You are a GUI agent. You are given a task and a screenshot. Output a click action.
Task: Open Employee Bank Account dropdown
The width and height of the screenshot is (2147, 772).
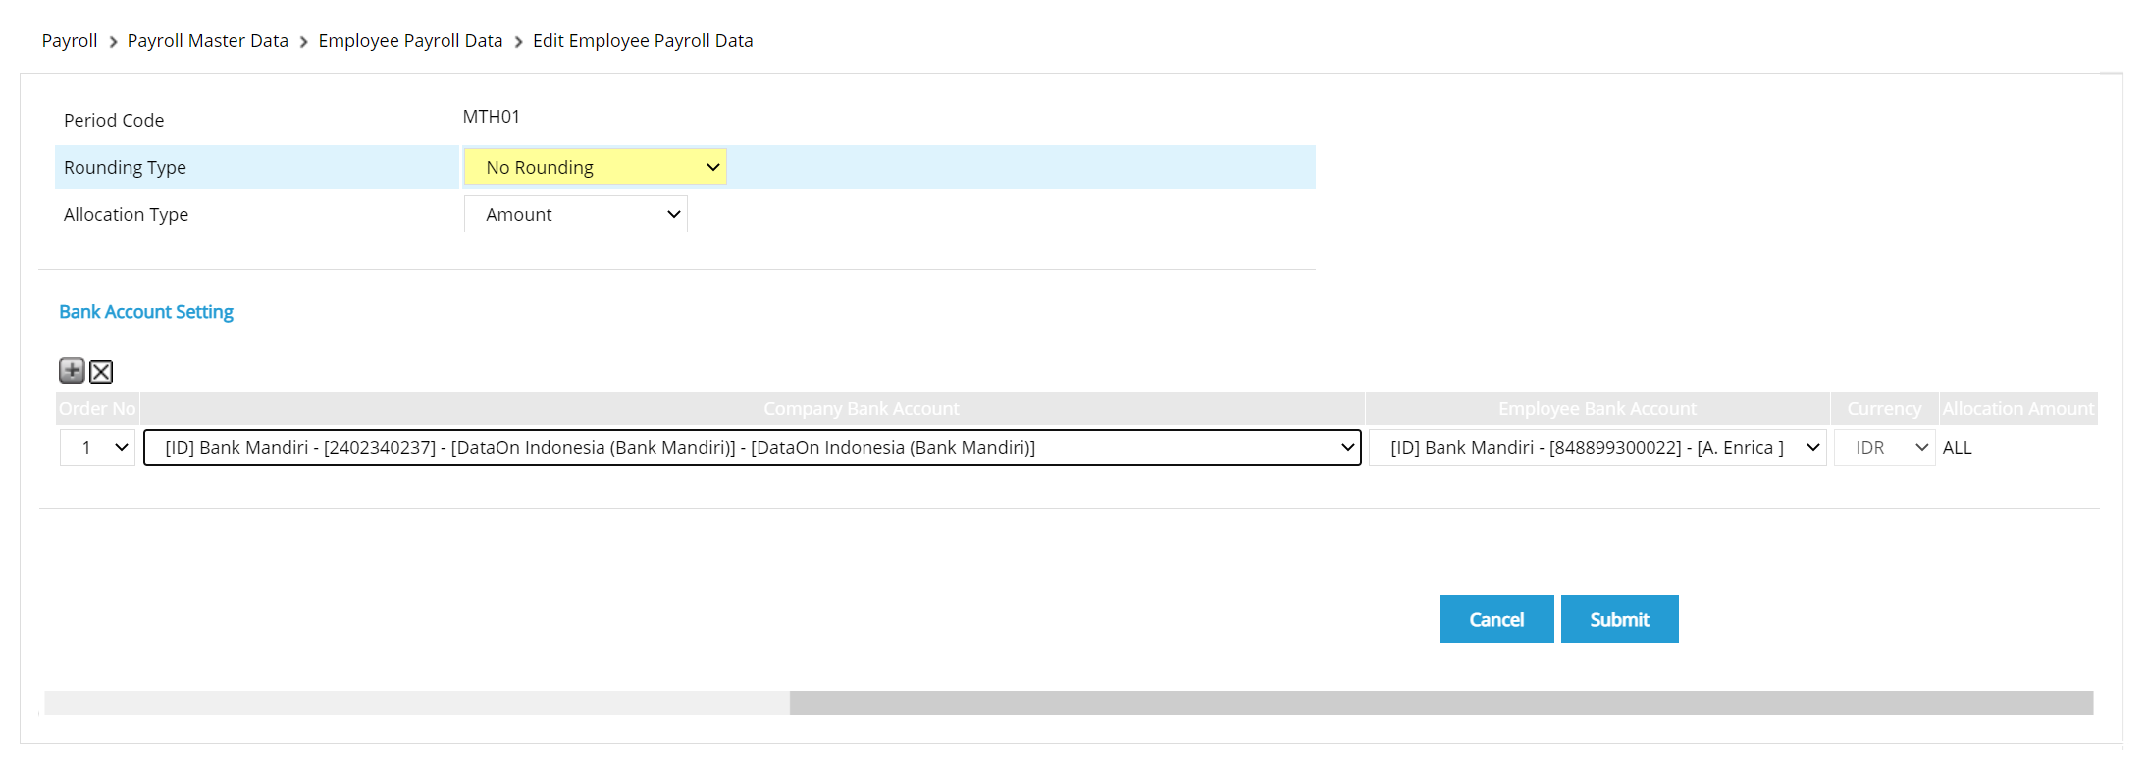point(1597,447)
